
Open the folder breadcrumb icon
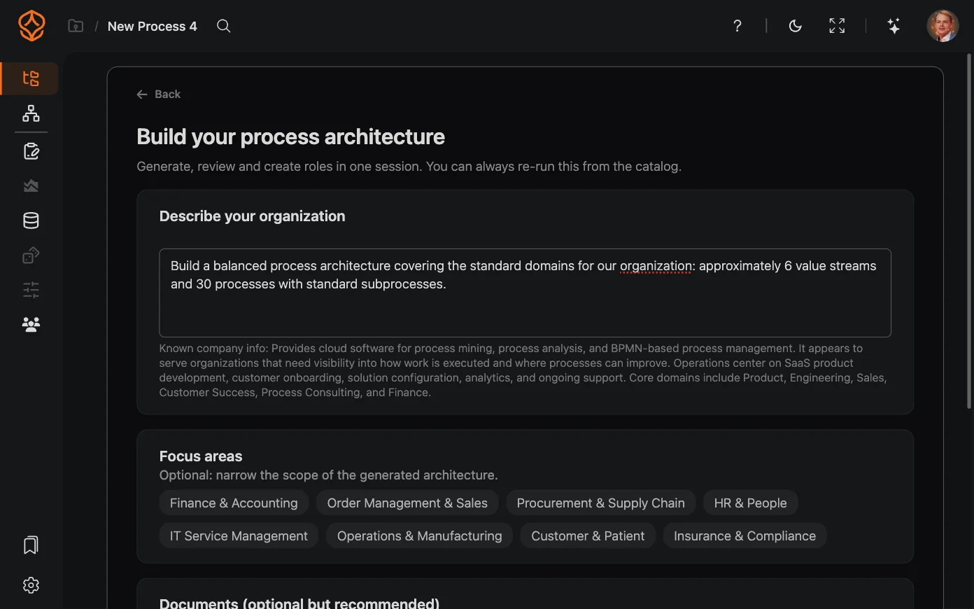[76, 26]
